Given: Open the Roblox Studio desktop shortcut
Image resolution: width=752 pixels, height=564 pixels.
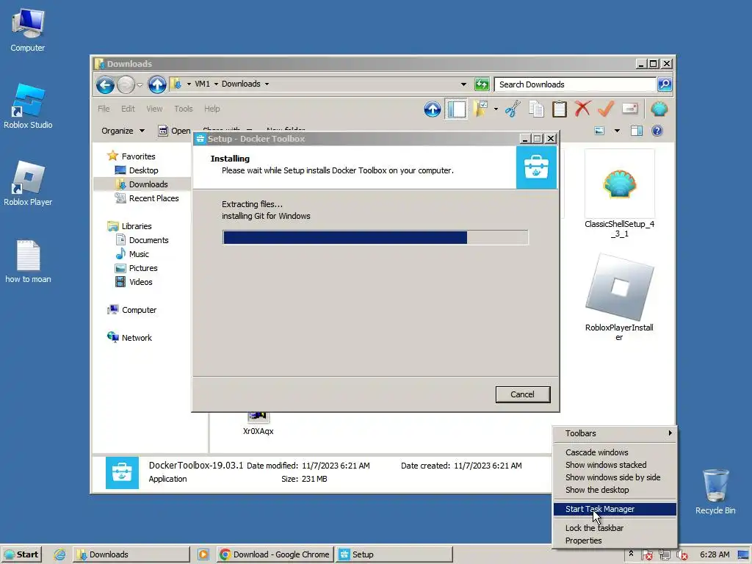Looking at the screenshot, I should [28, 106].
